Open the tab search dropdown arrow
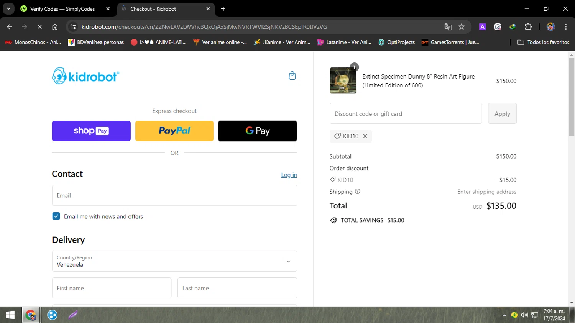Image resolution: width=575 pixels, height=323 pixels. [8, 9]
